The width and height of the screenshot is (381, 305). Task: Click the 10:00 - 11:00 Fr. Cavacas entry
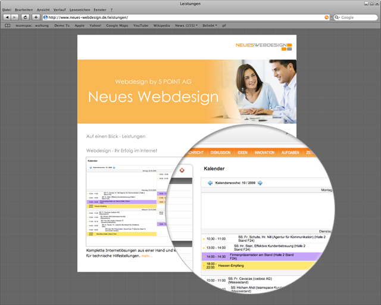coord(239,281)
